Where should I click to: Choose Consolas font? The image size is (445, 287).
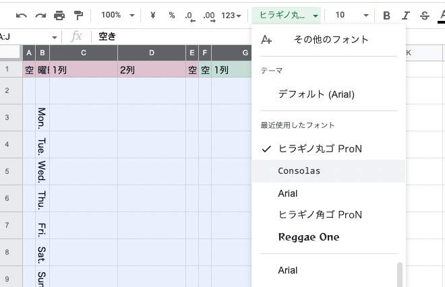coord(328,171)
